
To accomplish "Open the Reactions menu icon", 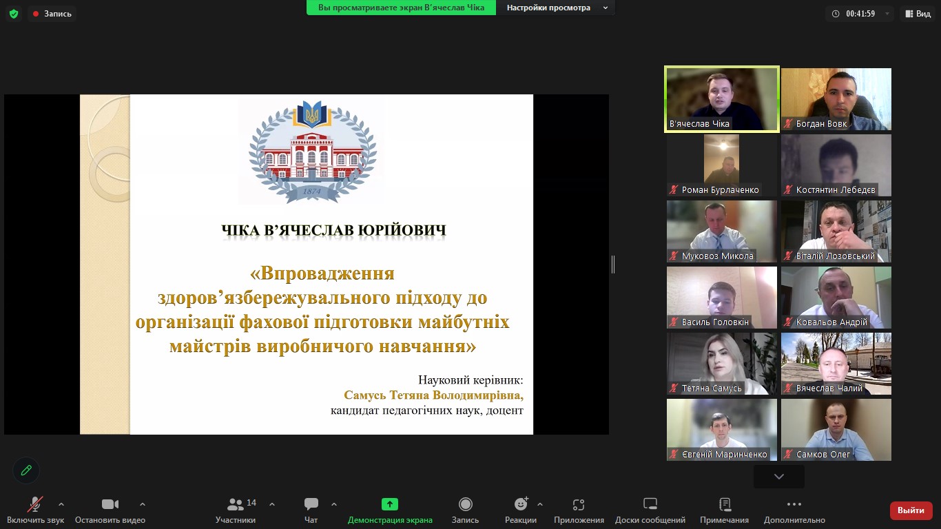I will 521,504.
